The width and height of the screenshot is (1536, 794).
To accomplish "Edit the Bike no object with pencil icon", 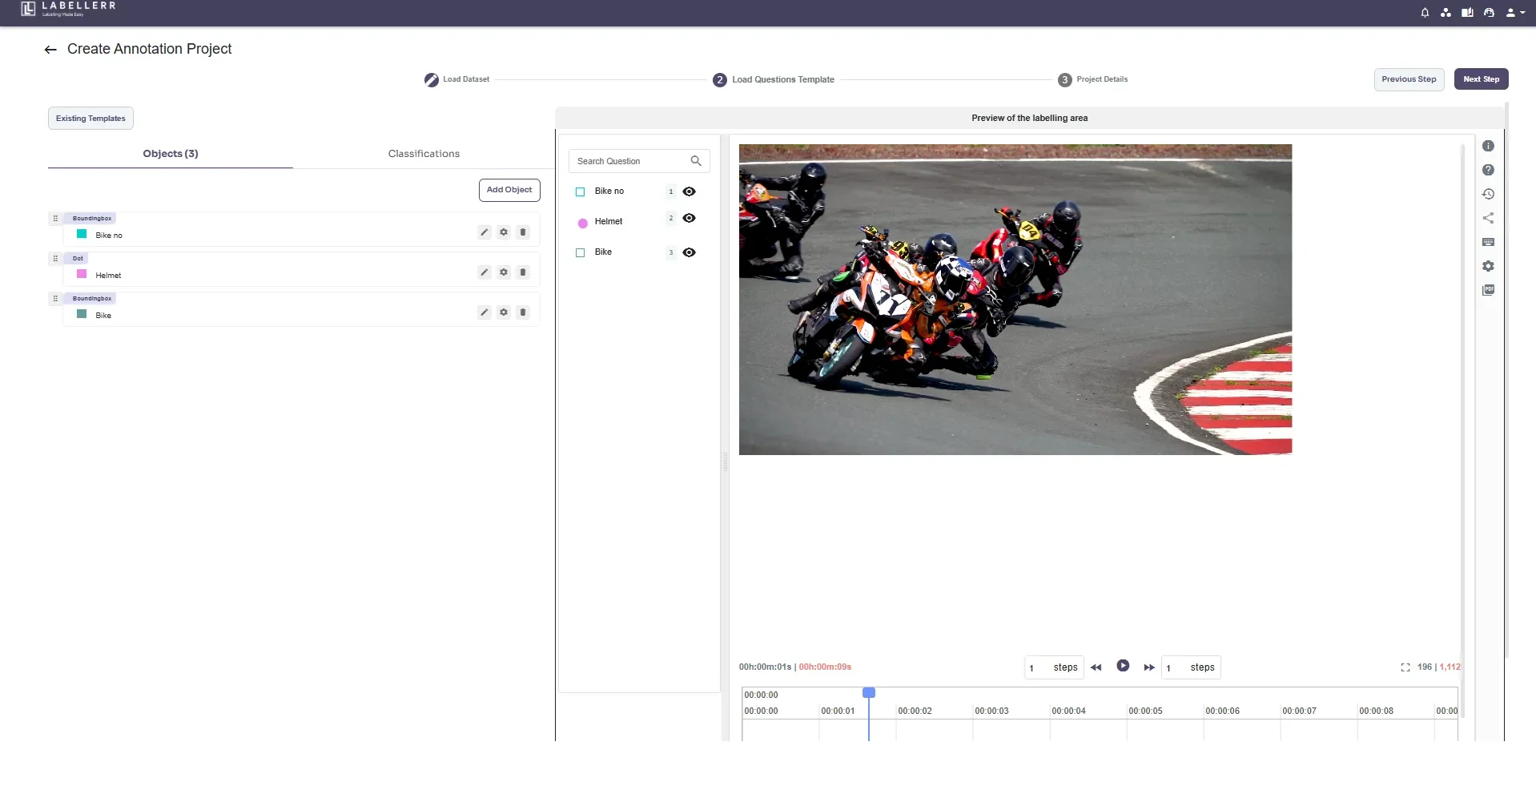I will pyautogui.click(x=485, y=232).
